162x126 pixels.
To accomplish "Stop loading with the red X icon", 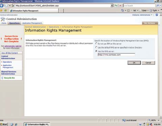I will pyautogui.click(x=120, y=5).
